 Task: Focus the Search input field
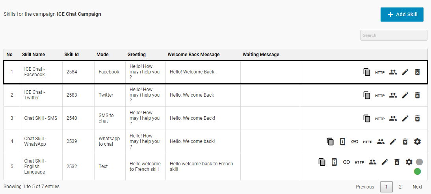coord(394,35)
